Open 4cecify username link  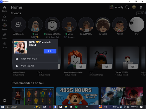point(119,7)
